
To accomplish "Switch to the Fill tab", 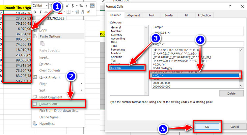I will tap(187, 15).
